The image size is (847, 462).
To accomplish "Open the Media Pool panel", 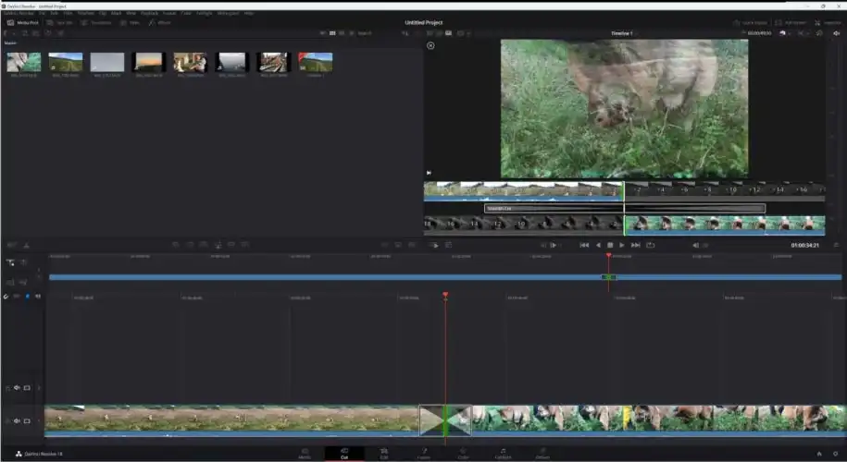I will point(23,22).
